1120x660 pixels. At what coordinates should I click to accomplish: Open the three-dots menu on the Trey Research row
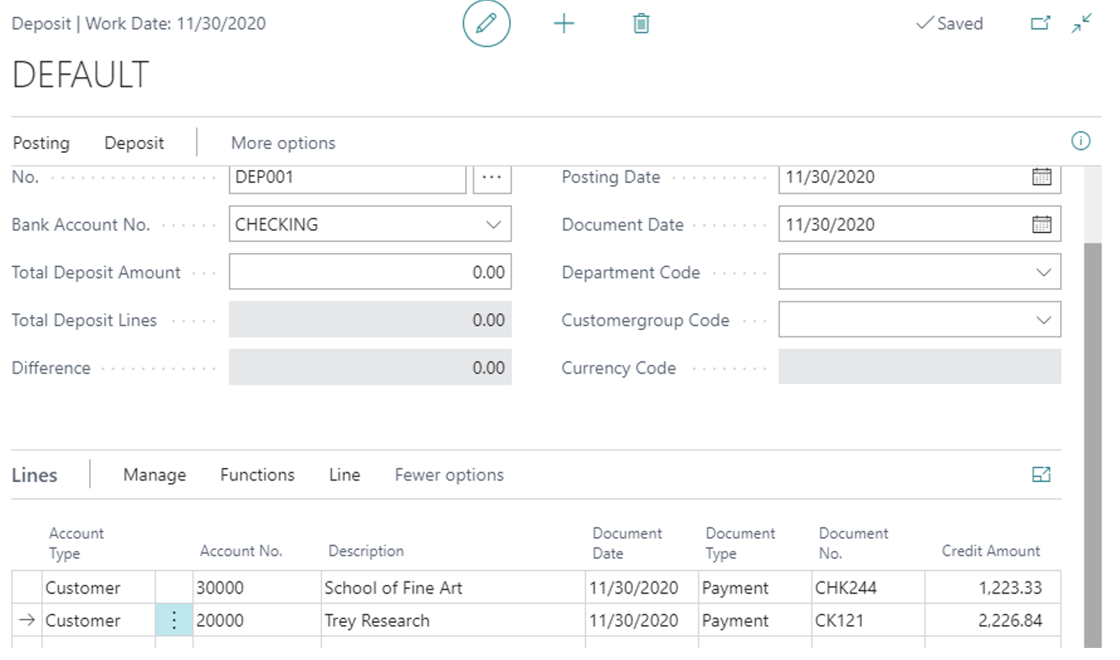click(x=174, y=620)
